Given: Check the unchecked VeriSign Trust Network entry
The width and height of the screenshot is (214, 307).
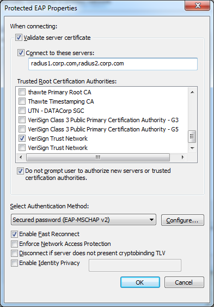Looking at the screenshot, I should [22, 147].
